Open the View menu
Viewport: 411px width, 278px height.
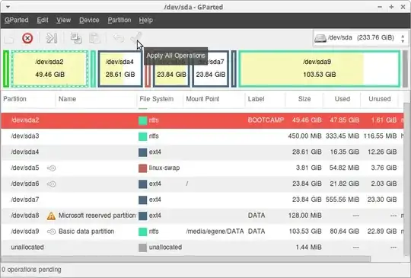64,21
